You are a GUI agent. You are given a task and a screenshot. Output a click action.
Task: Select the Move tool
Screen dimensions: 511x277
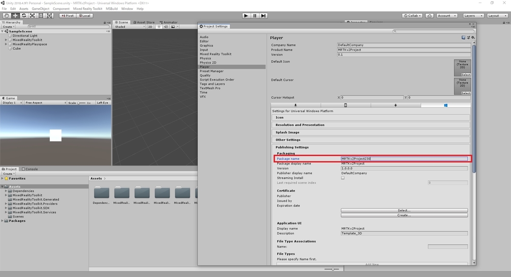coord(15,16)
